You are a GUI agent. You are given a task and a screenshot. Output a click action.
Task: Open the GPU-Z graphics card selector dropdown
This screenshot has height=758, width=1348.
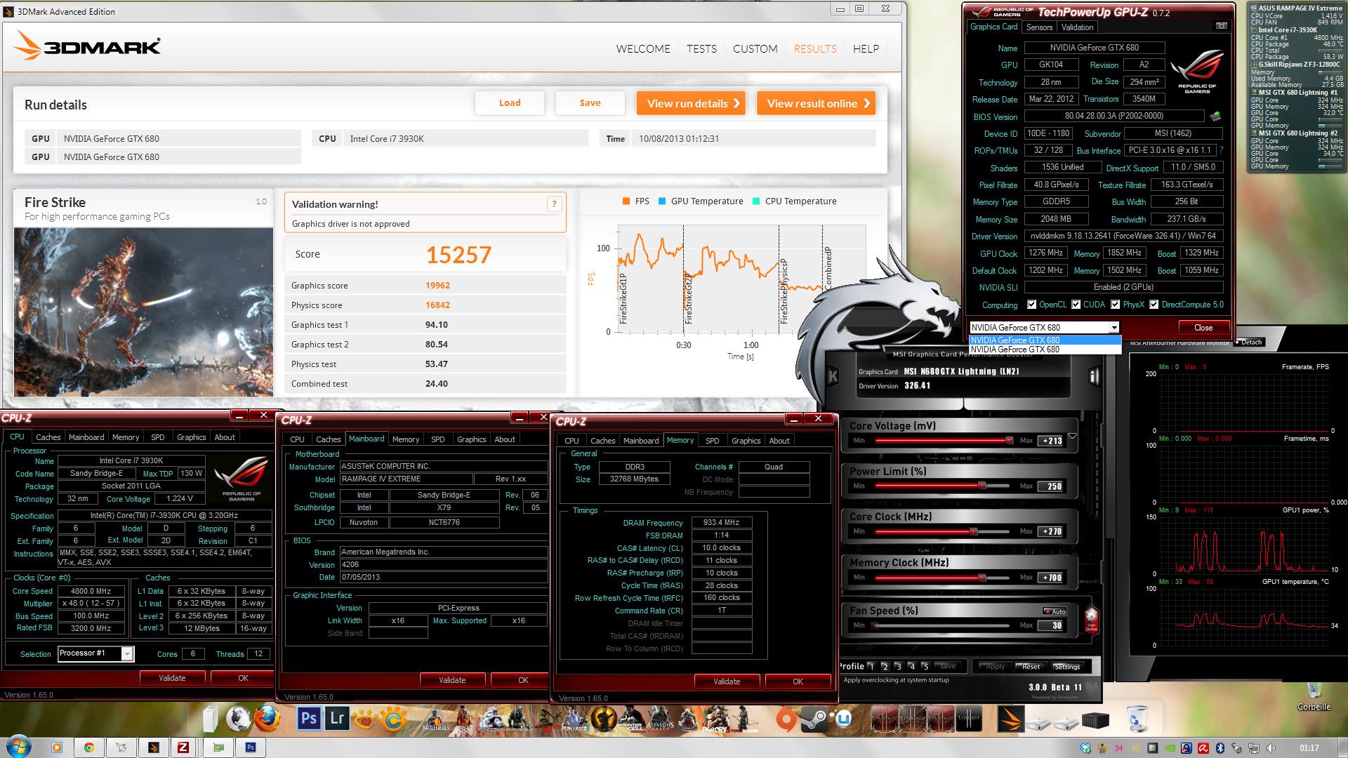pyautogui.click(x=1114, y=328)
